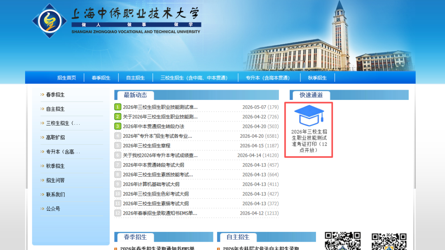Select 春季招生 in left sidebar

pyautogui.click(x=55, y=95)
